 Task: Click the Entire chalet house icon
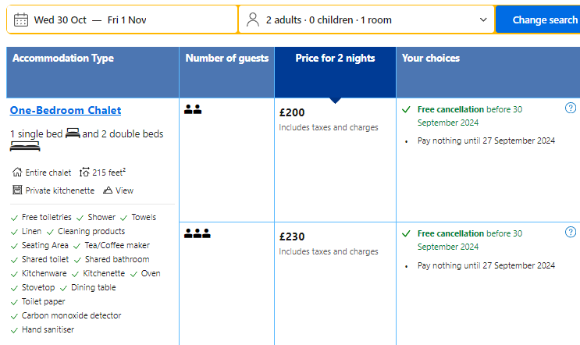(17, 172)
